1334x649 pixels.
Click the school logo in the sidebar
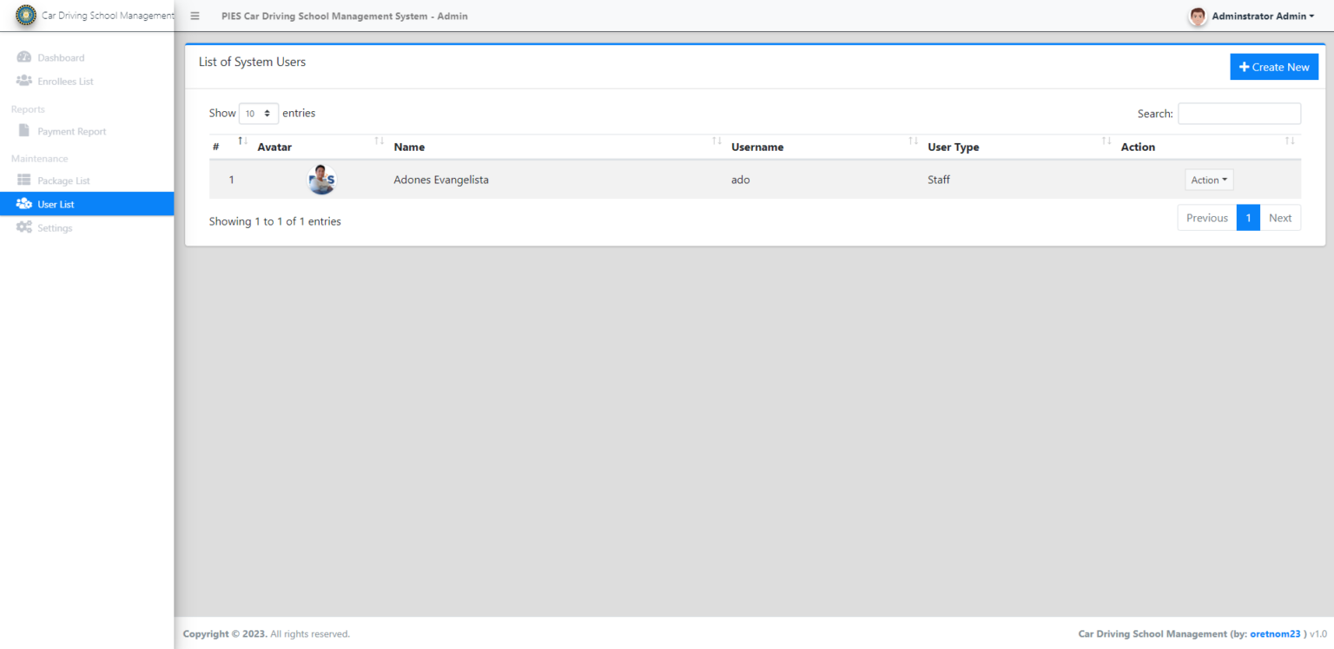[x=26, y=16]
